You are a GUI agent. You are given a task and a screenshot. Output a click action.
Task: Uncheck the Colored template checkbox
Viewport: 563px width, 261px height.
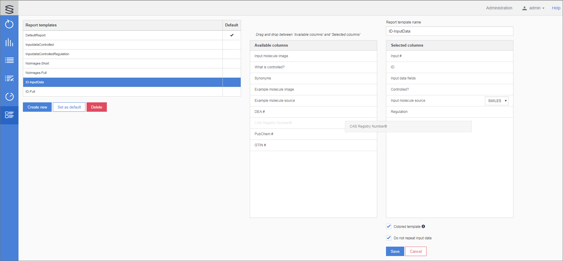coord(389,226)
